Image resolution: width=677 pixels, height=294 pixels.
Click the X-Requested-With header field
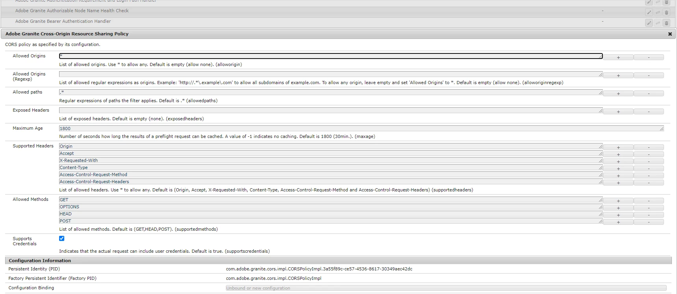[331, 160]
